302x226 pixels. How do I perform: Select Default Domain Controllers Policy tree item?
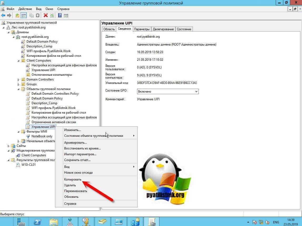point(55,94)
